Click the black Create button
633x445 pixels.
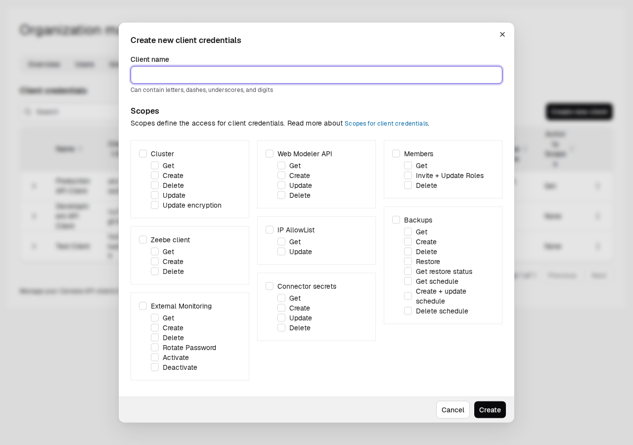(490, 410)
